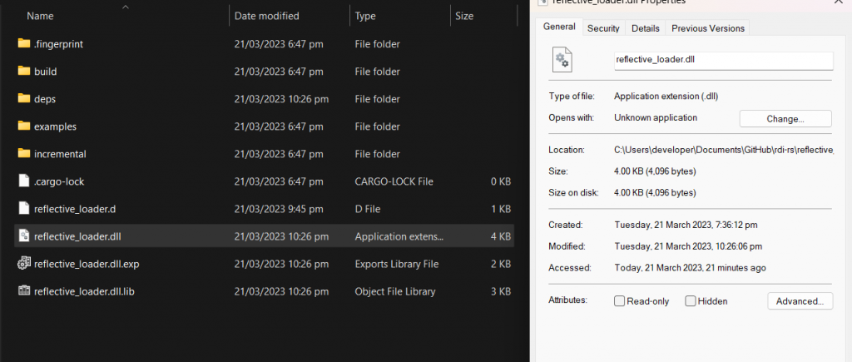Click the Modified date value
852x362 pixels.
688,246
